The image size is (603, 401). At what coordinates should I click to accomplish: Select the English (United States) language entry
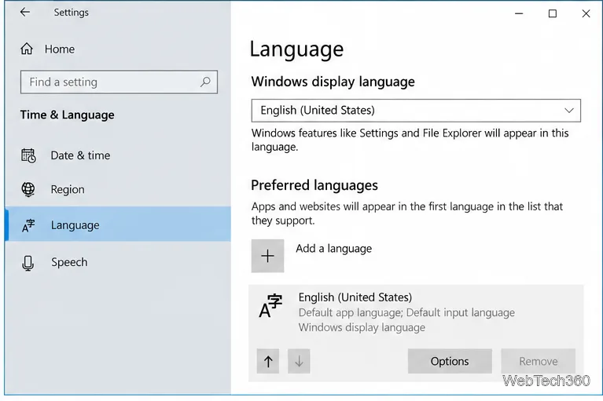click(x=416, y=333)
